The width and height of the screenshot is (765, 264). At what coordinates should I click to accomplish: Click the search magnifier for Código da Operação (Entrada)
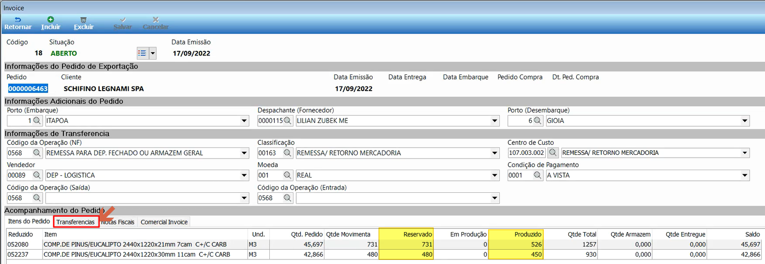tap(288, 198)
